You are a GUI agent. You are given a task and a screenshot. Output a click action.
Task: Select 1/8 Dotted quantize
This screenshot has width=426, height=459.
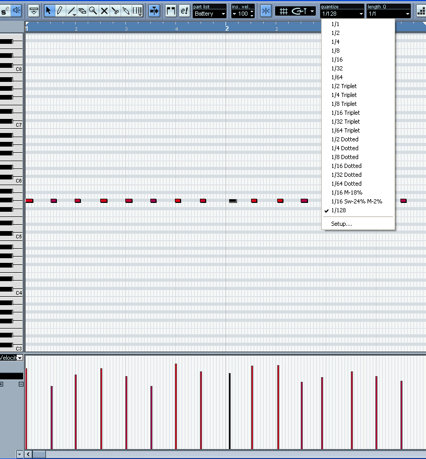pos(358,157)
